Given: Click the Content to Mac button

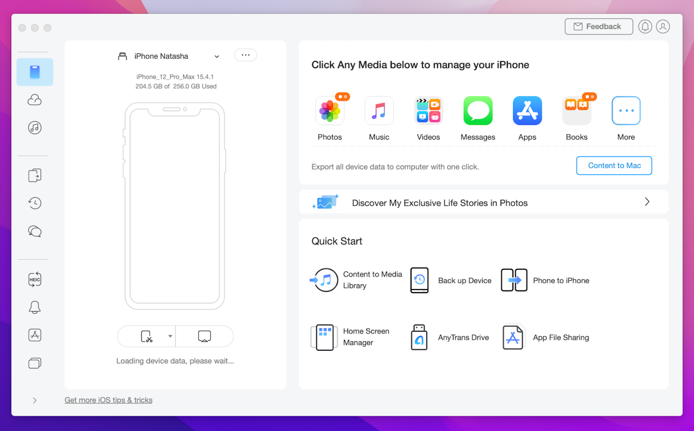Looking at the screenshot, I should [x=614, y=166].
